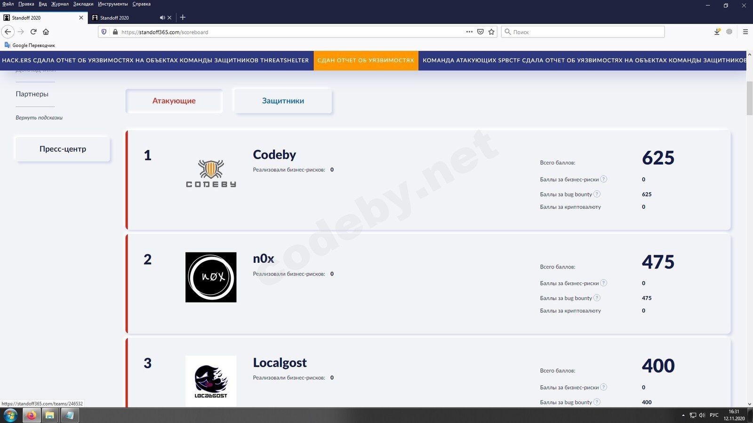Close the second Standoff 2020 tab
This screenshot has width=753, height=423.
tap(169, 18)
